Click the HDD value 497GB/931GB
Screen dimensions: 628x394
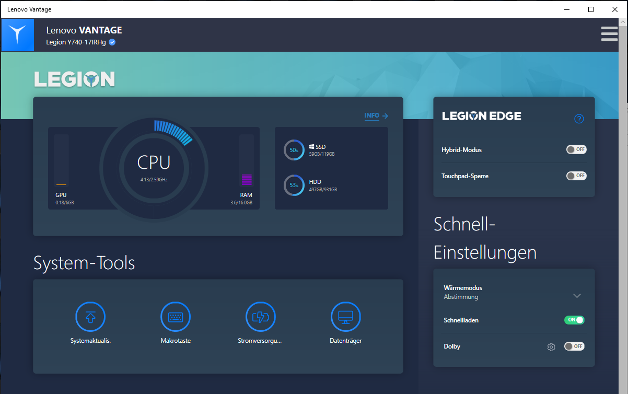(323, 190)
